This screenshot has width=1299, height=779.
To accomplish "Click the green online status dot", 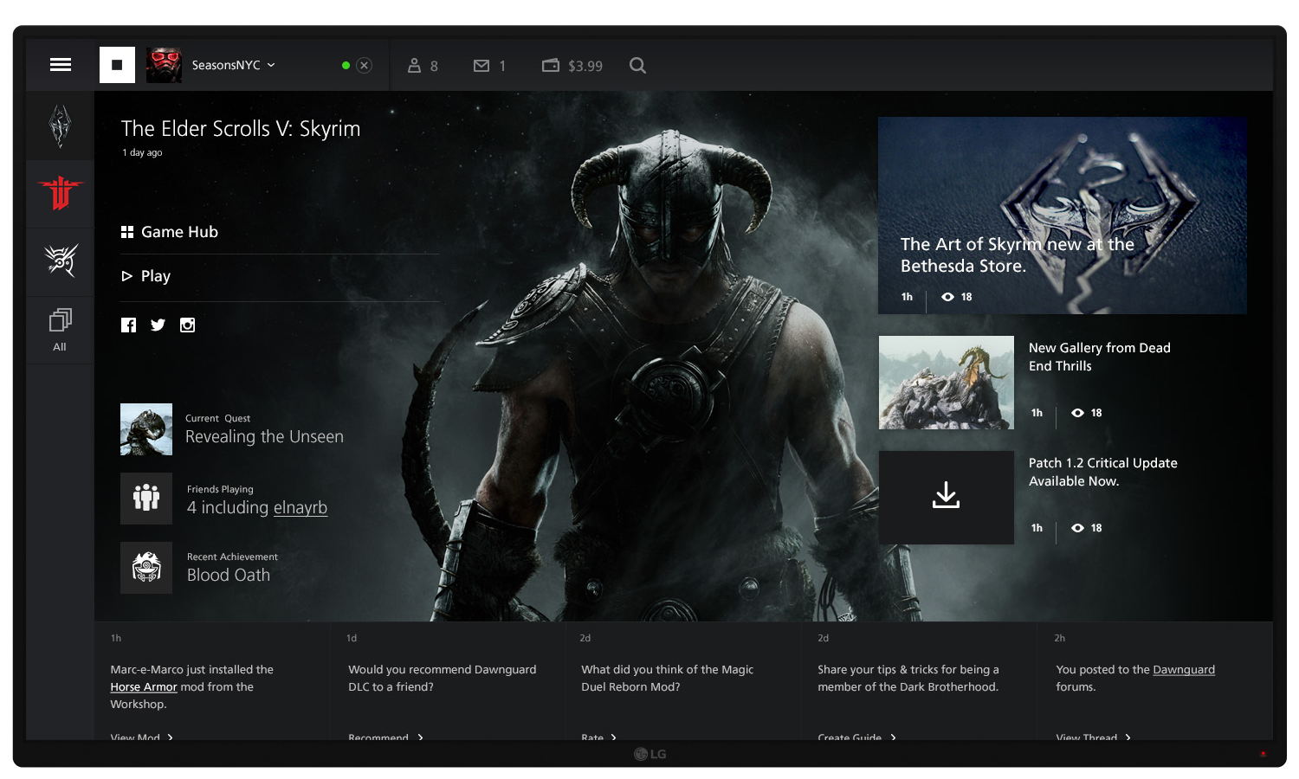I will click(346, 65).
